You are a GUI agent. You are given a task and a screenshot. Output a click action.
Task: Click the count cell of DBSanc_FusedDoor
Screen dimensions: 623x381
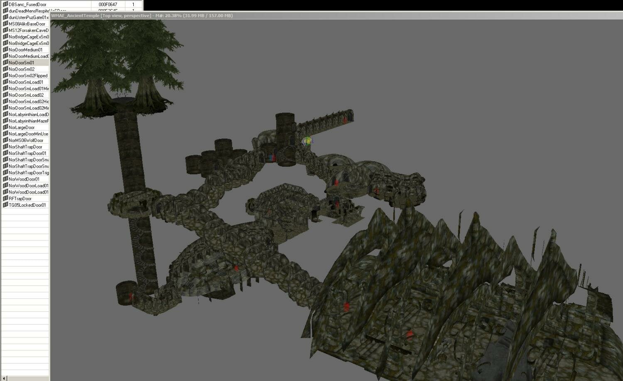coord(133,5)
